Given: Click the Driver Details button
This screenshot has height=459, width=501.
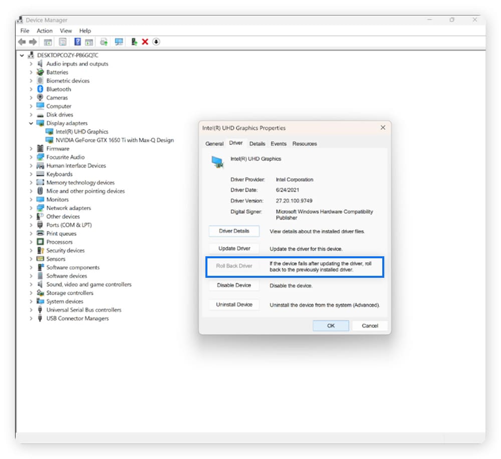Looking at the screenshot, I should [x=234, y=231].
